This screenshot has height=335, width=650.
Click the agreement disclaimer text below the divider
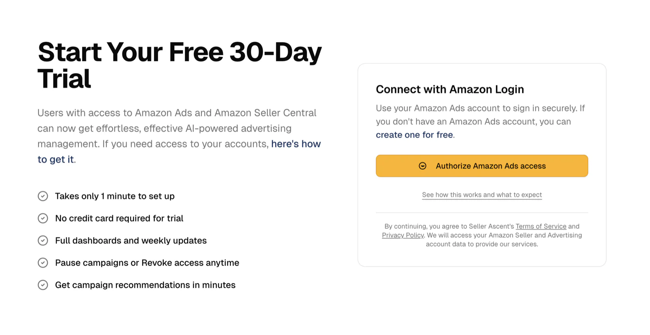click(x=482, y=235)
